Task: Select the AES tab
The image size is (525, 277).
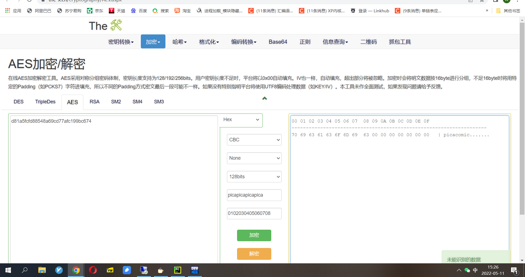Action: tap(72, 102)
